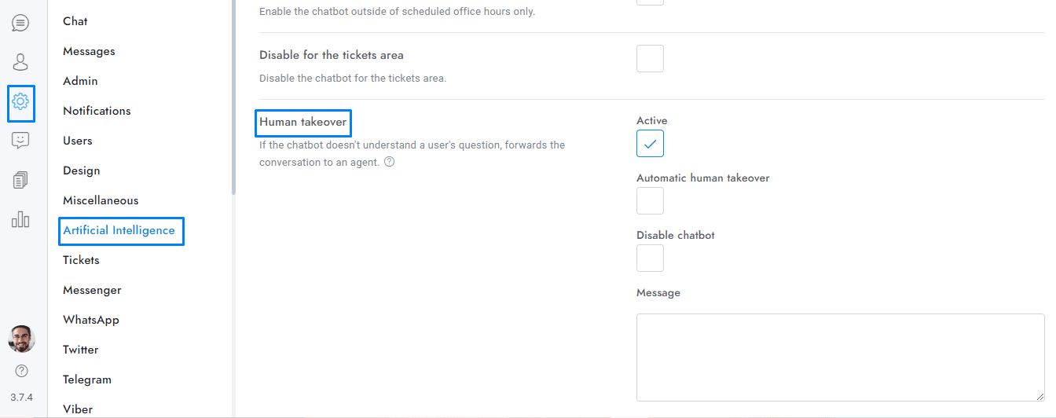The width and height of the screenshot is (1056, 418).
Task: Select the settings gear icon
Action: 20,101
